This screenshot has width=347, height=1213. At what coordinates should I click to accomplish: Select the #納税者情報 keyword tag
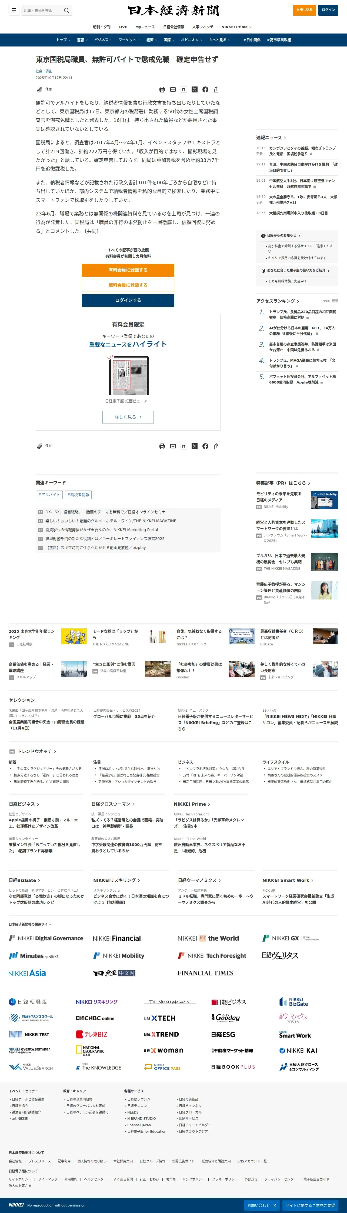tap(78, 495)
